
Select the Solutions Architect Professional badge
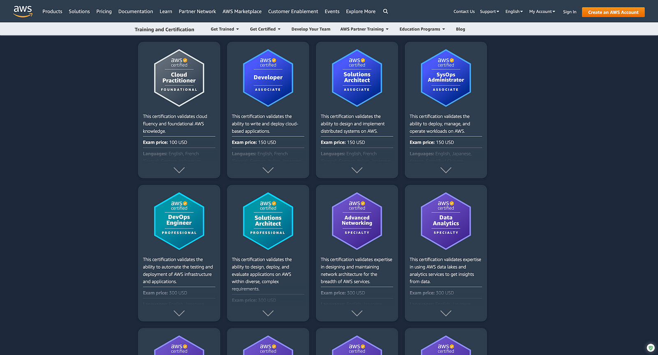coord(268,221)
